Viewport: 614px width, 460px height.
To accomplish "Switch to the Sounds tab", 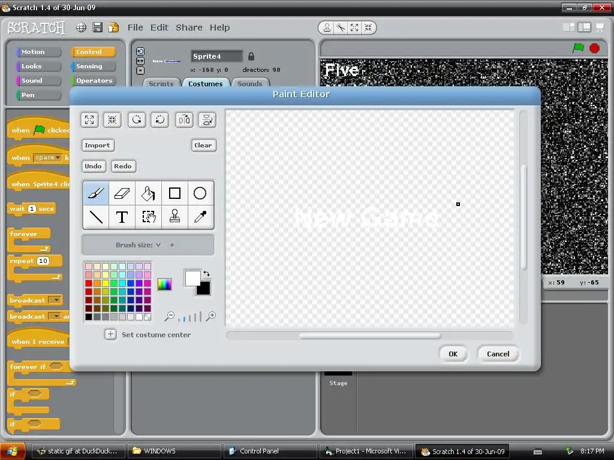I will coord(250,83).
